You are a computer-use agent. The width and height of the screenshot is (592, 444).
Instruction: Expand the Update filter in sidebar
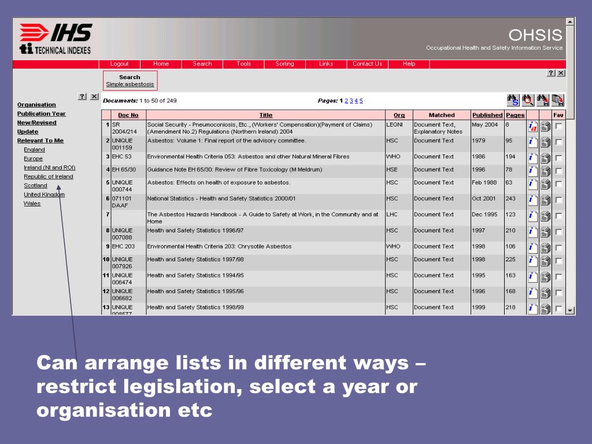click(28, 132)
